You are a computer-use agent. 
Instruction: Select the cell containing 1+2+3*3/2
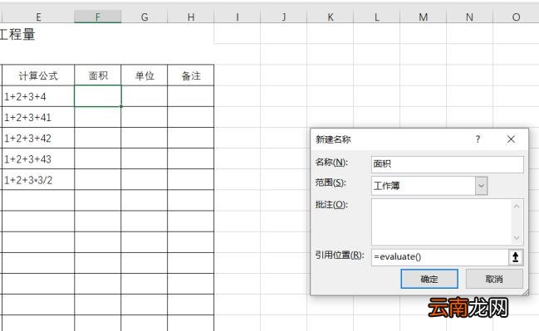(38, 179)
